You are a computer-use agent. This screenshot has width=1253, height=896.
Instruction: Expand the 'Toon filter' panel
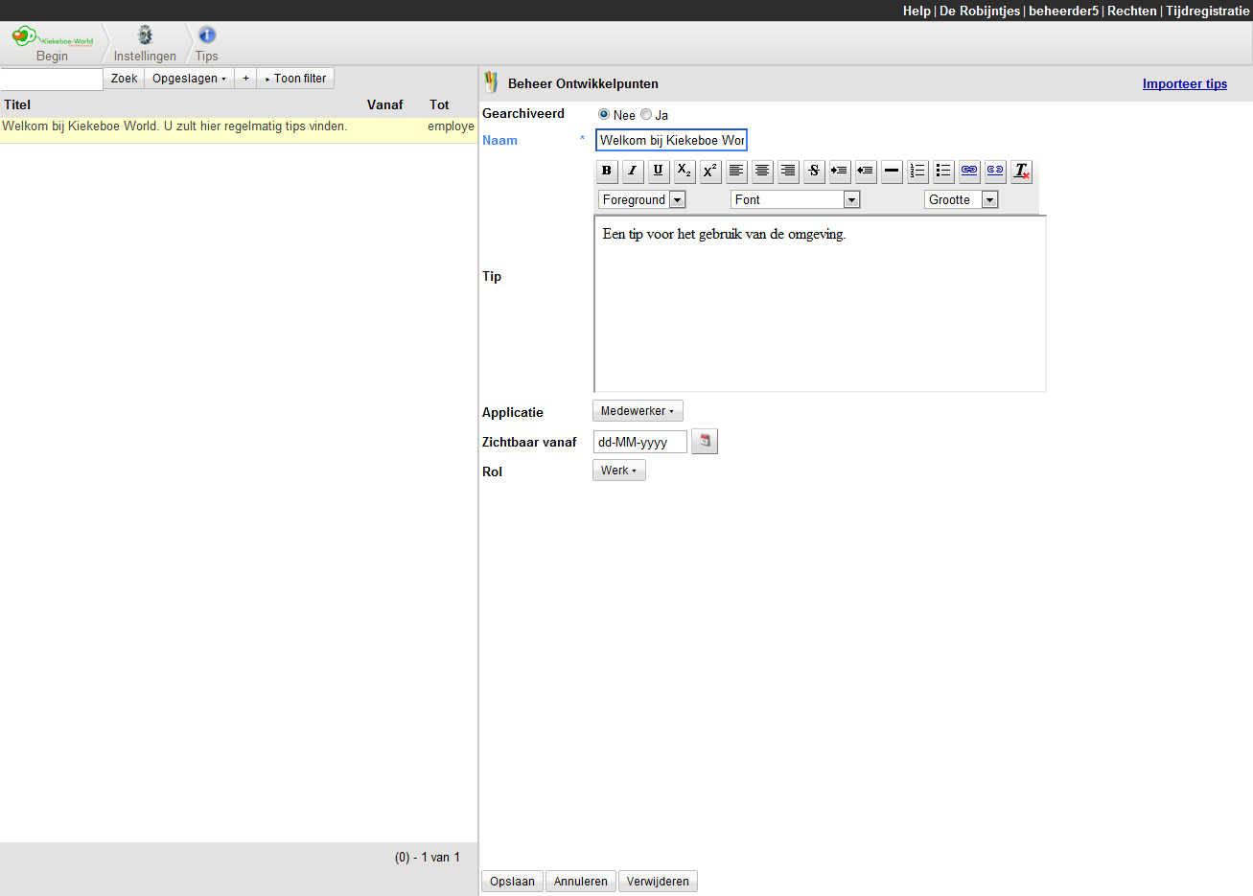295,79
